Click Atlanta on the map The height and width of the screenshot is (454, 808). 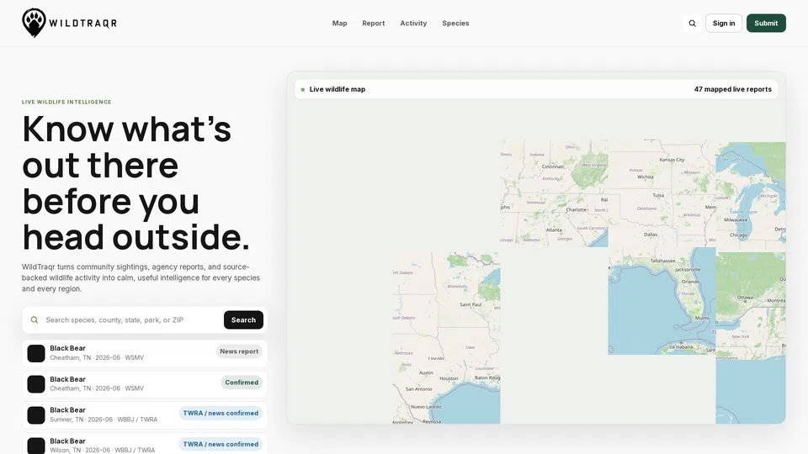pos(554,230)
